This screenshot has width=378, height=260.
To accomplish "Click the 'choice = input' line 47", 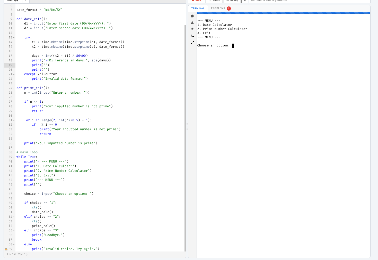I will coord(59,194).
